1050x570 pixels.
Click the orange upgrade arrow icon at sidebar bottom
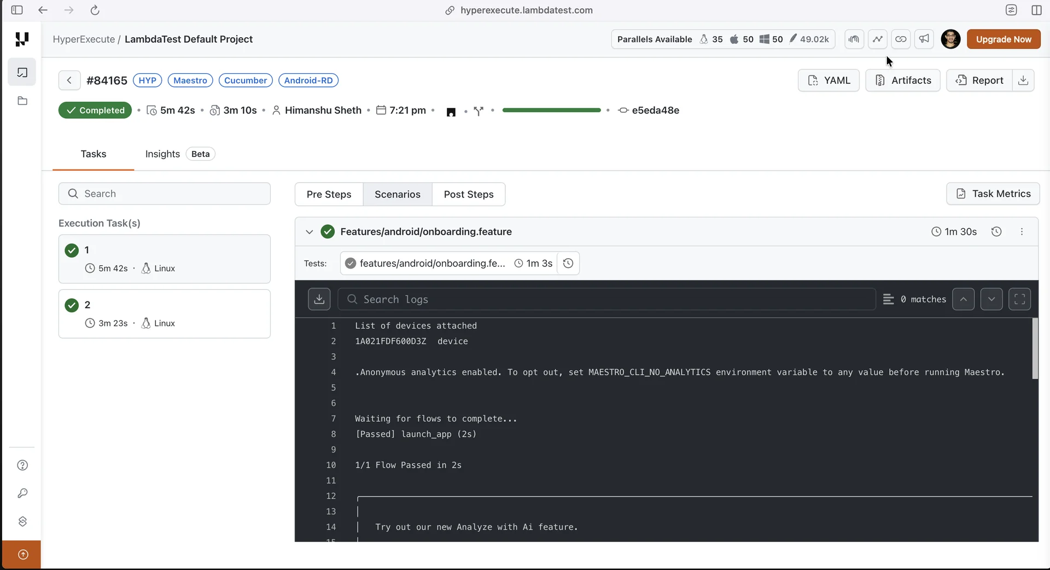22,555
